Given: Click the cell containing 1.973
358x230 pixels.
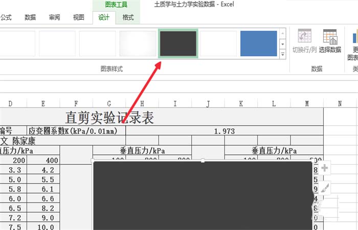Looking at the screenshot, I should (x=224, y=131).
